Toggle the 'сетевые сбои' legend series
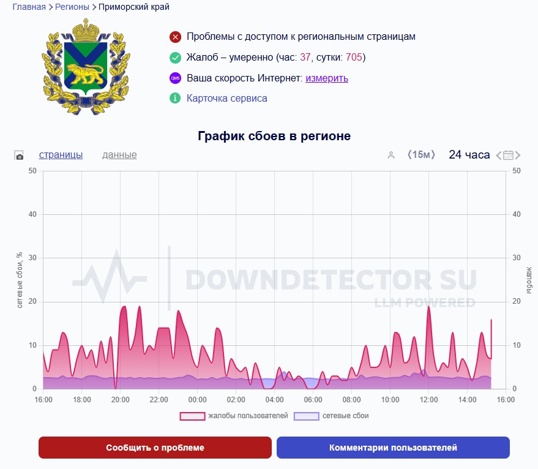Image resolution: width=538 pixels, height=469 pixels. 331,416
